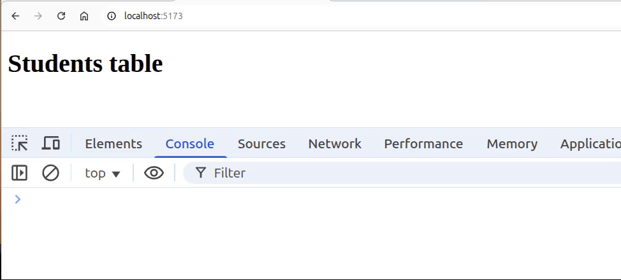This screenshot has height=280, width=621.
Task: Reload the page
Action: (61, 16)
